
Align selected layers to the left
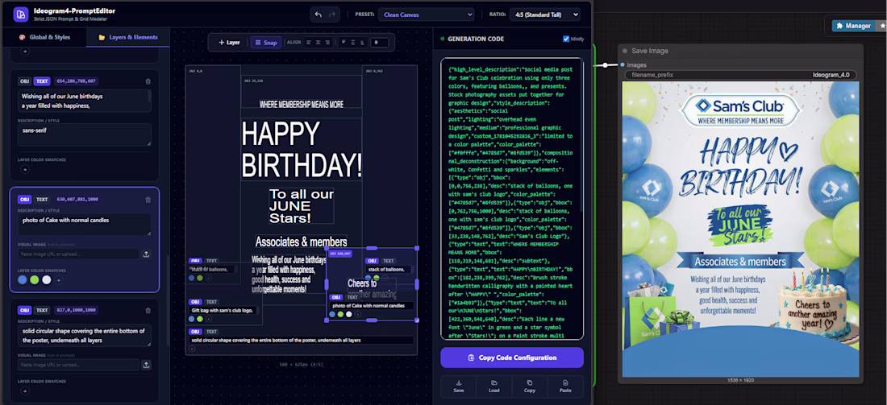point(308,43)
